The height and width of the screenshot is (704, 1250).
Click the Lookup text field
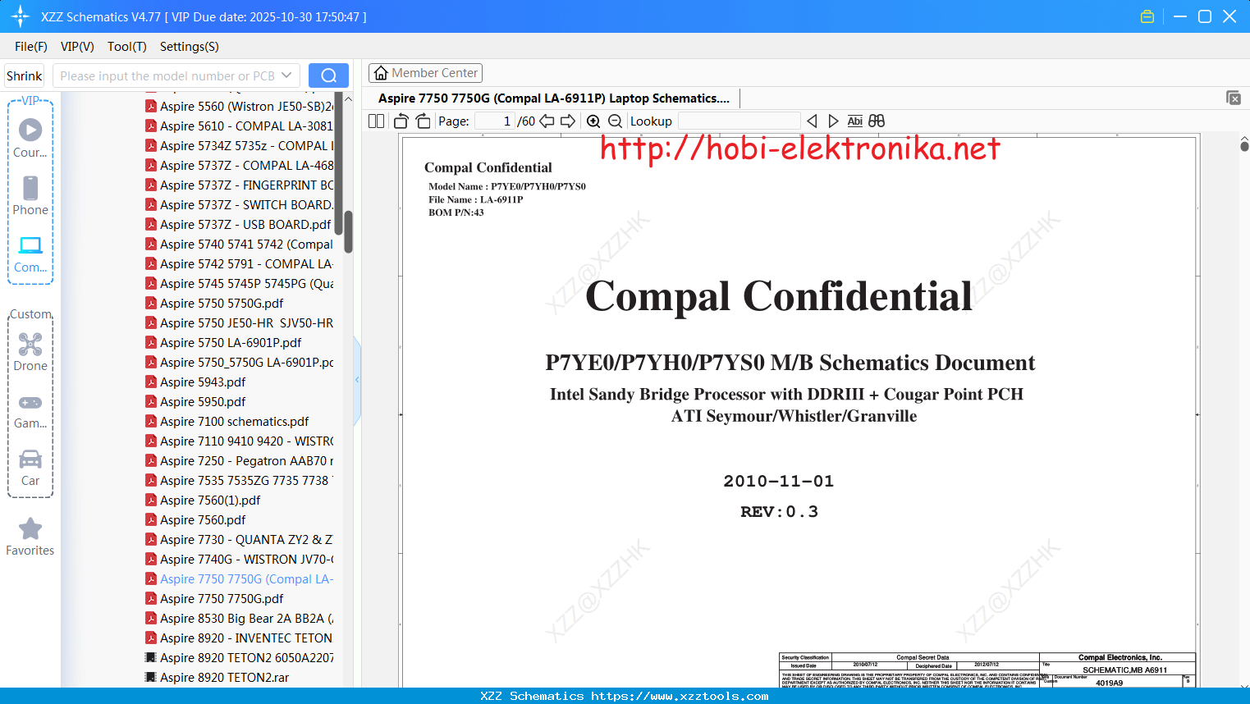[x=739, y=121]
